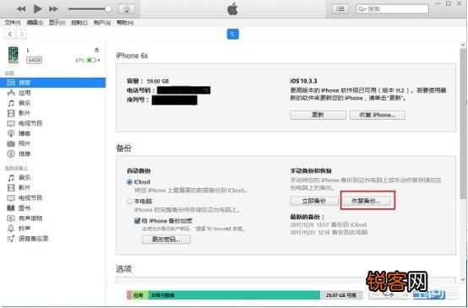Click the 恢复 iPhone... button
Viewport: 468px width, 308px height.
378,115
